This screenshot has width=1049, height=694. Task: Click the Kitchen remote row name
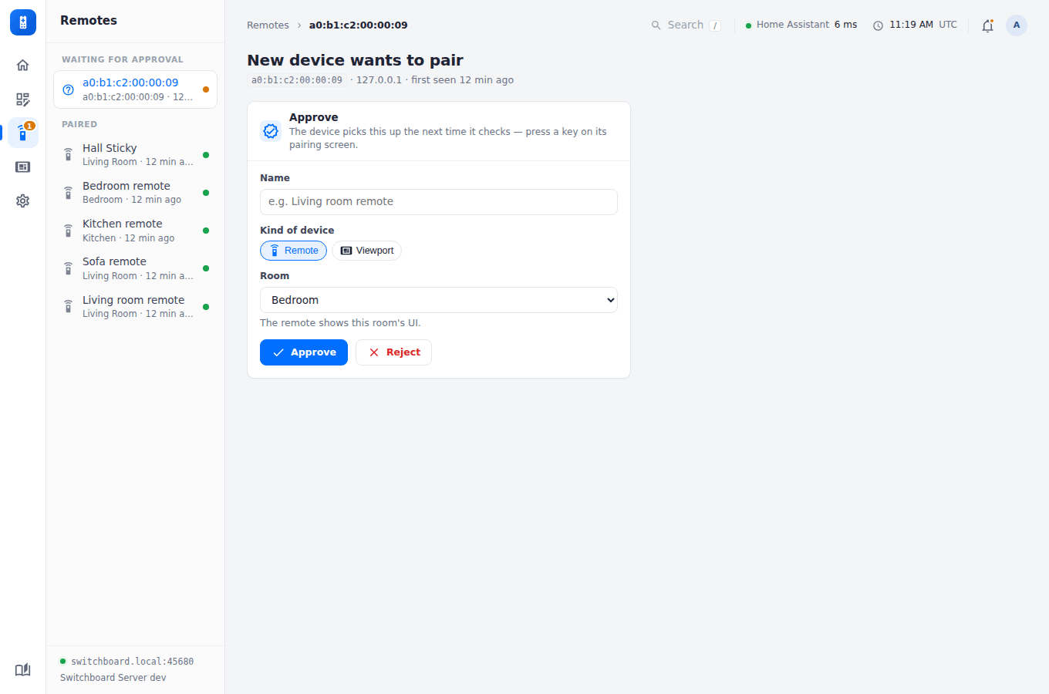[x=123, y=224]
